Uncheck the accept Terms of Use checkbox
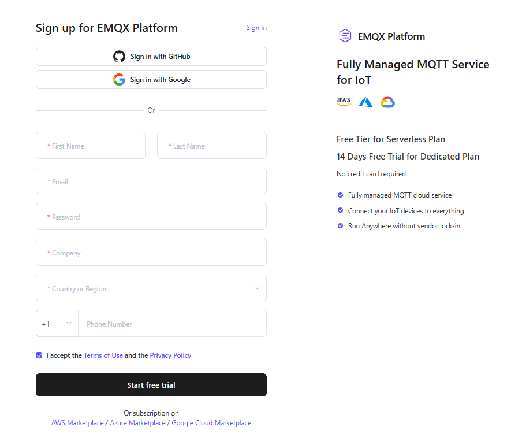The width and height of the screenshot is (511, 445). click(x=39, y=355)
